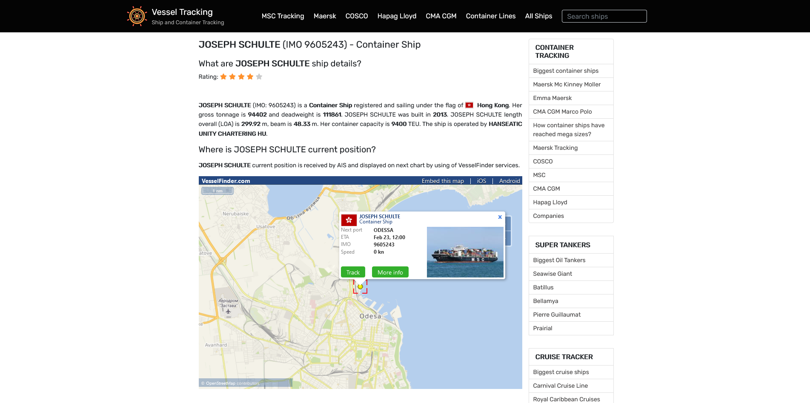Rate with the fourth star
Image resolution: width=810 pixels, height=403 pixels.
(x=250, y=77)
